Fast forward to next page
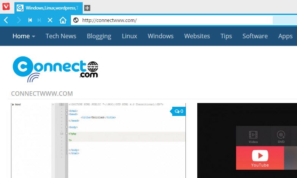Viewport: 297px width, 178px height. pos(39,20)
